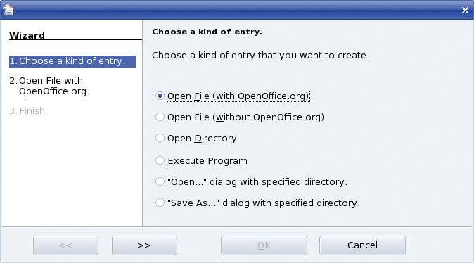The width and height of the screenshot is (474, 263).
Task: Select the Open Directory radio button
Action: (196, 138)
